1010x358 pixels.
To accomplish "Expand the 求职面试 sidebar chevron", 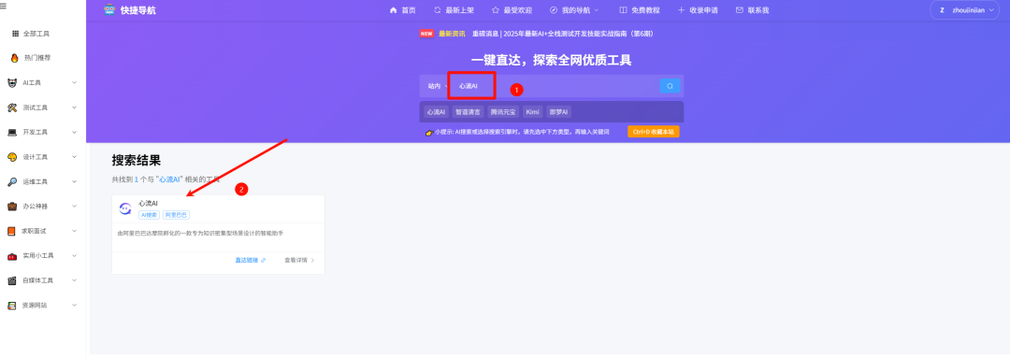I will pos(74,231).
